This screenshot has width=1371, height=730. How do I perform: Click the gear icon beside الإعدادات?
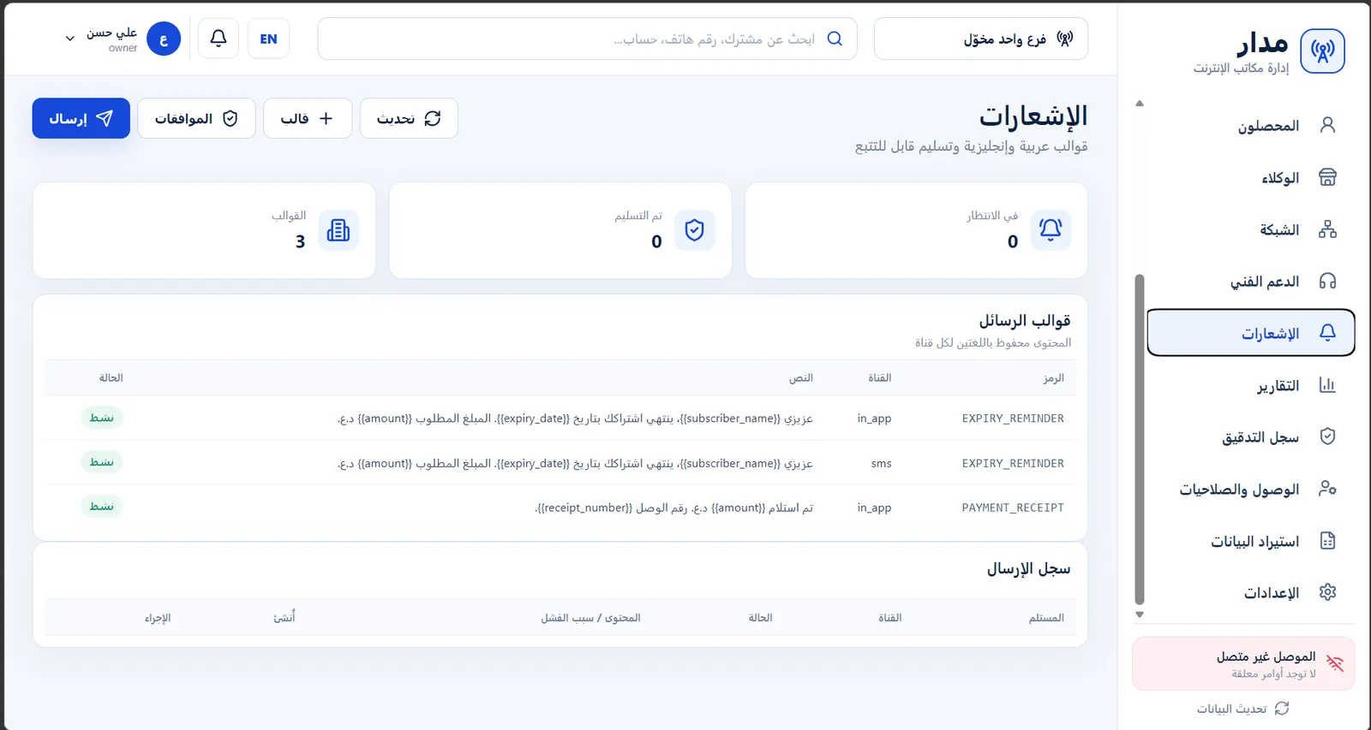[1327, 592]
